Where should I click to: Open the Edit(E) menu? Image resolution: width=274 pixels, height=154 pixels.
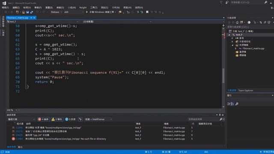[16, 8]
